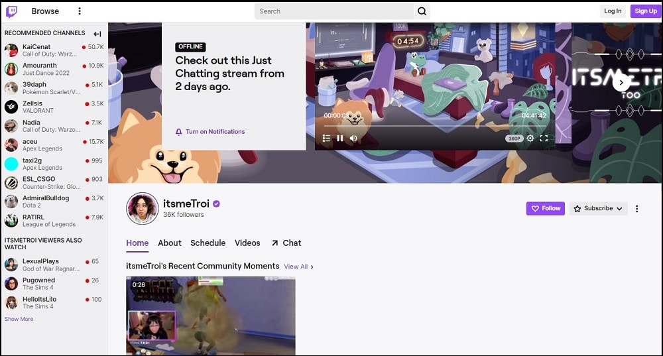Click the video chapters list icon
Viewport: 663px width, 356px height.
[x=326, y=139]
